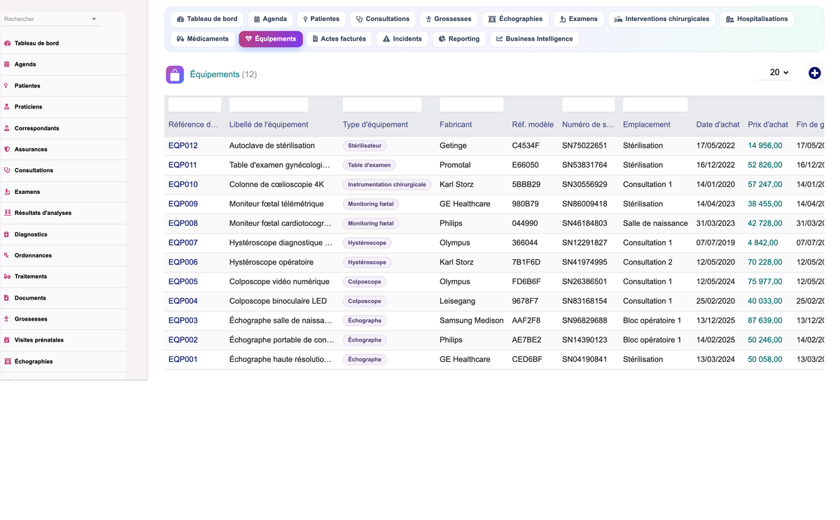Click the Libellé filter input field

pos(269,105)
